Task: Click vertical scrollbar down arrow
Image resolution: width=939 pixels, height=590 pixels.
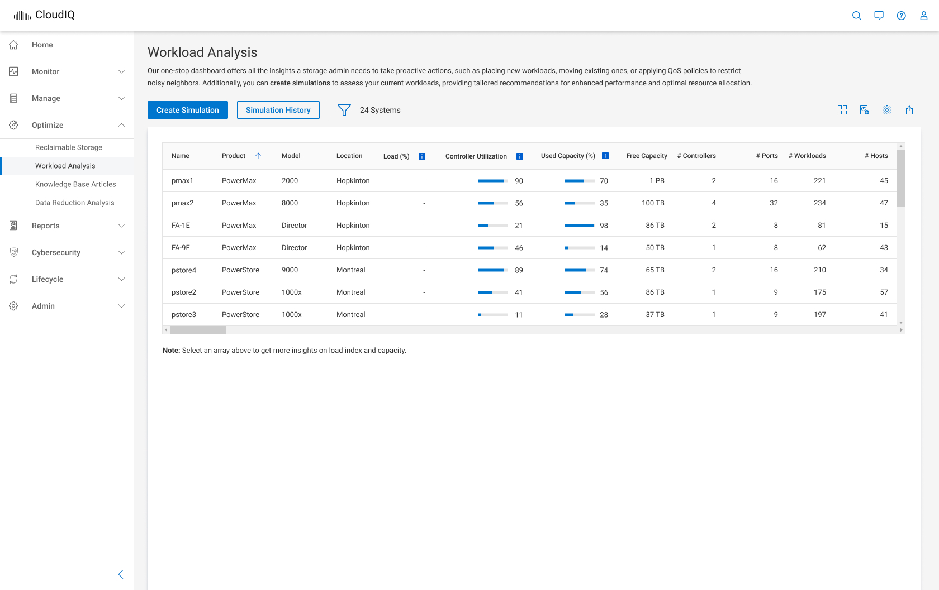Action: coord(901,323)
